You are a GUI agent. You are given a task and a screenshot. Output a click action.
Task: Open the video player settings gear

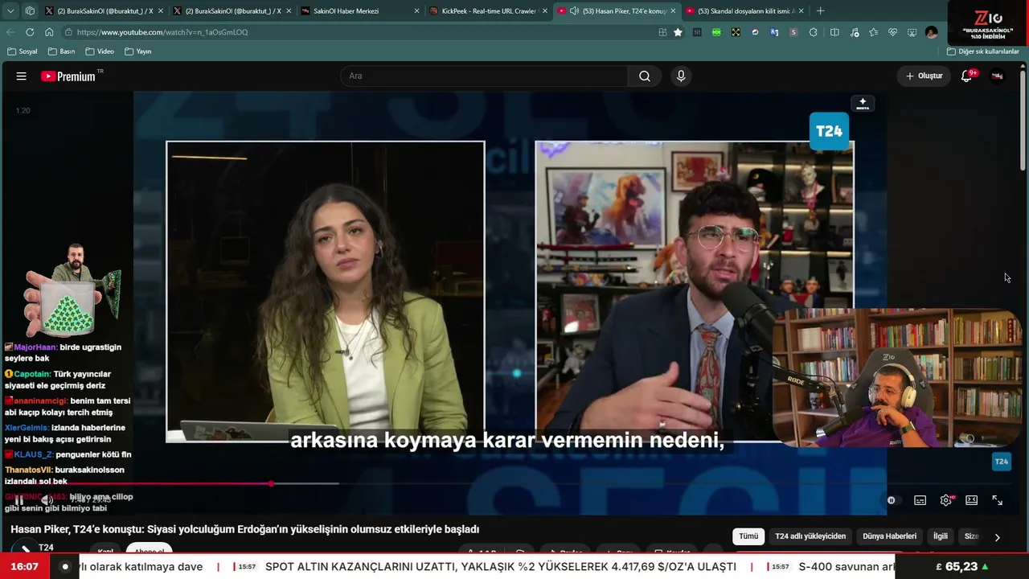946,500
